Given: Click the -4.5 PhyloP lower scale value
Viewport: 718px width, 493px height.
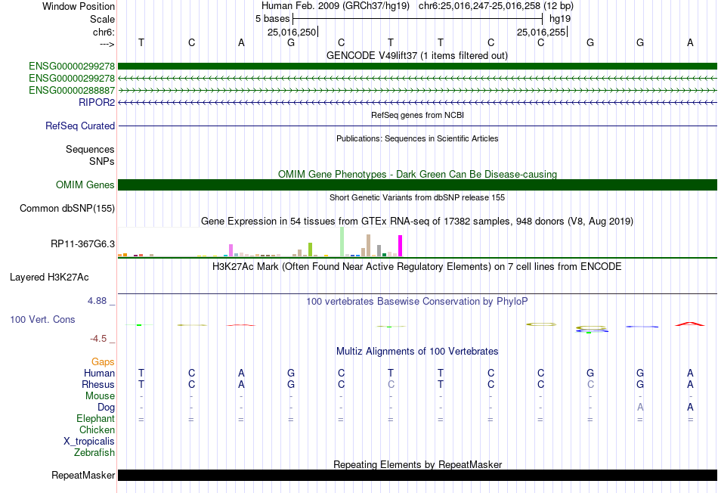Looking at the screenshot, I should pos(98,339).
